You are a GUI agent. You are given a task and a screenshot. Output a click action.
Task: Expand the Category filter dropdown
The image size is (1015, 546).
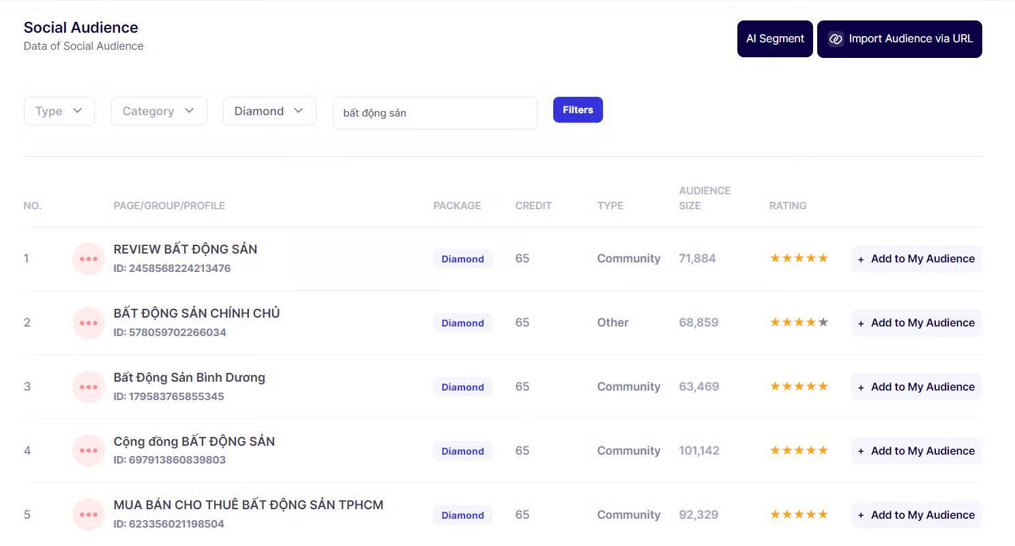[x=159, y=111]
